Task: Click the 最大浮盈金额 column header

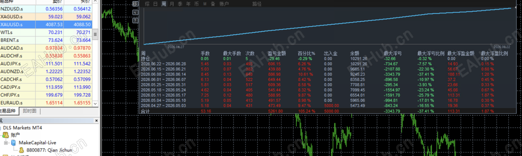Action: tap(461, 53)
